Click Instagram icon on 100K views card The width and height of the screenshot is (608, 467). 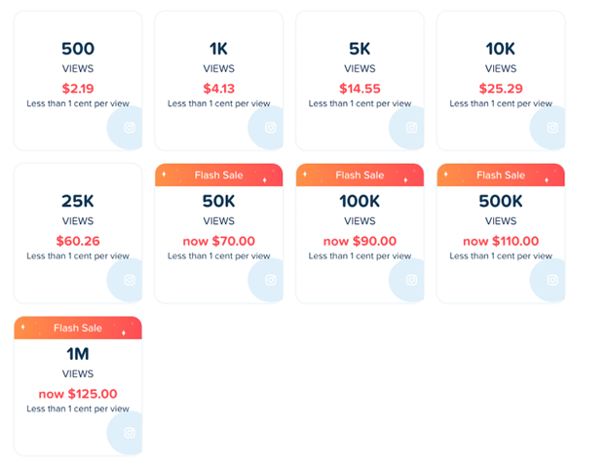pos(411,280)
